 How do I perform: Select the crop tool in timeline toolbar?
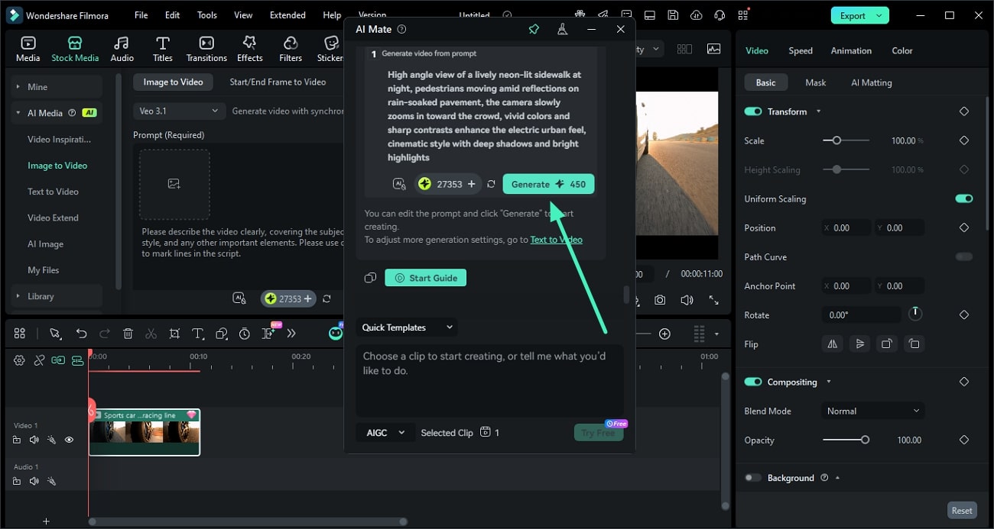[x=174, y=334]
